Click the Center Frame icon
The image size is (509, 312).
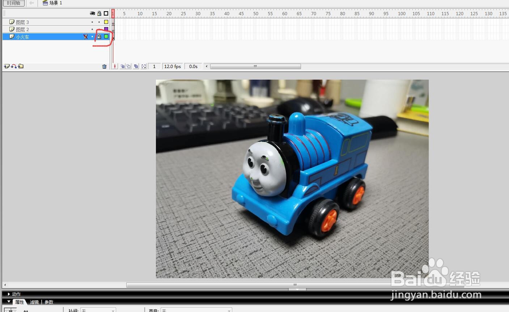(115, 67)
